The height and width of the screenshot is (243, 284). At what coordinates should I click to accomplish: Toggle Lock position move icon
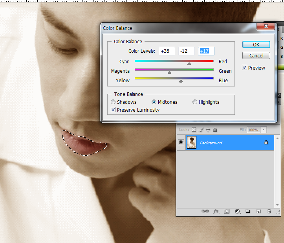click(208, 130)
